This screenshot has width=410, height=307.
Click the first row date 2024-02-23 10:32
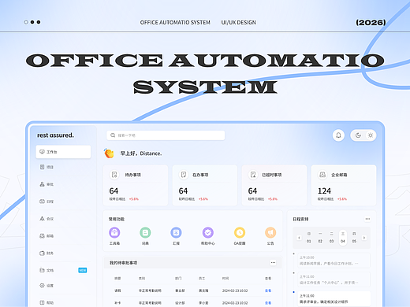click(235, 290)
